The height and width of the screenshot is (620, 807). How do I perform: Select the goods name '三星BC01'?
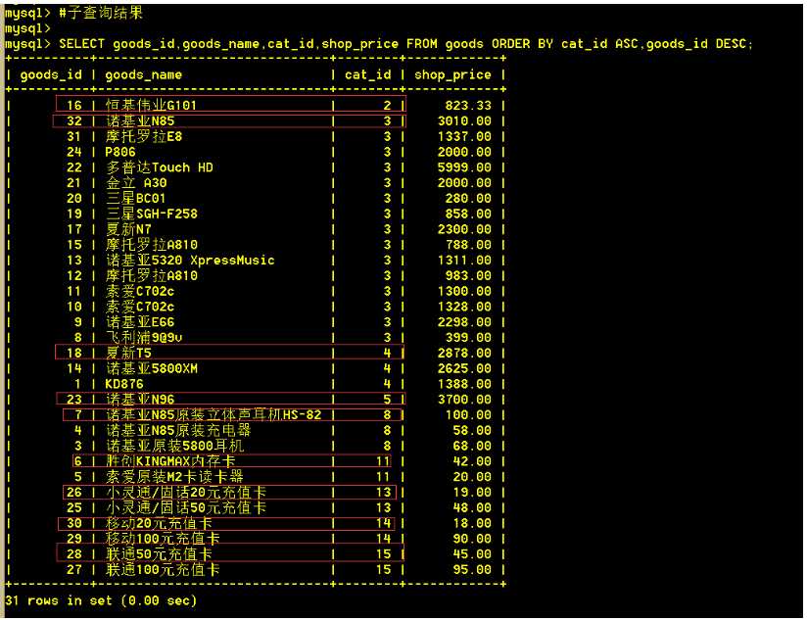pyautogui.click(x=135, y=198)
